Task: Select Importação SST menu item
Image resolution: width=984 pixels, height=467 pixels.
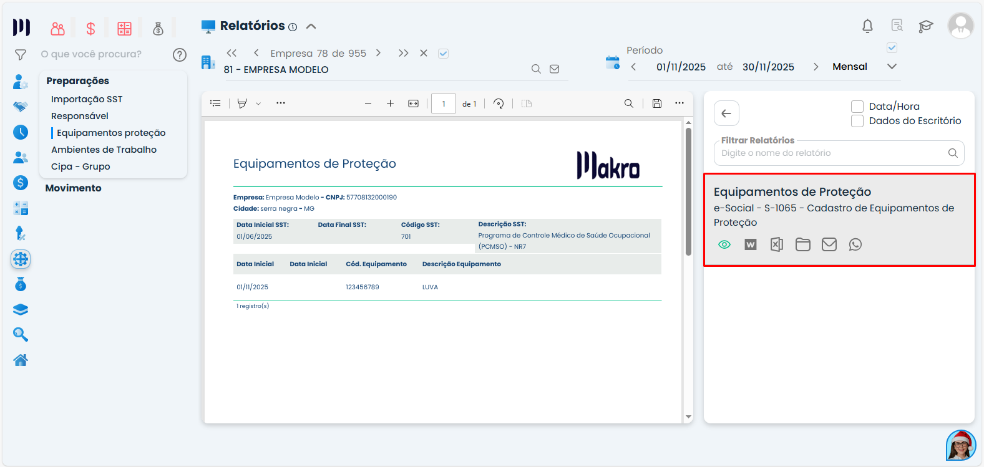Action: tap(87, 99)
